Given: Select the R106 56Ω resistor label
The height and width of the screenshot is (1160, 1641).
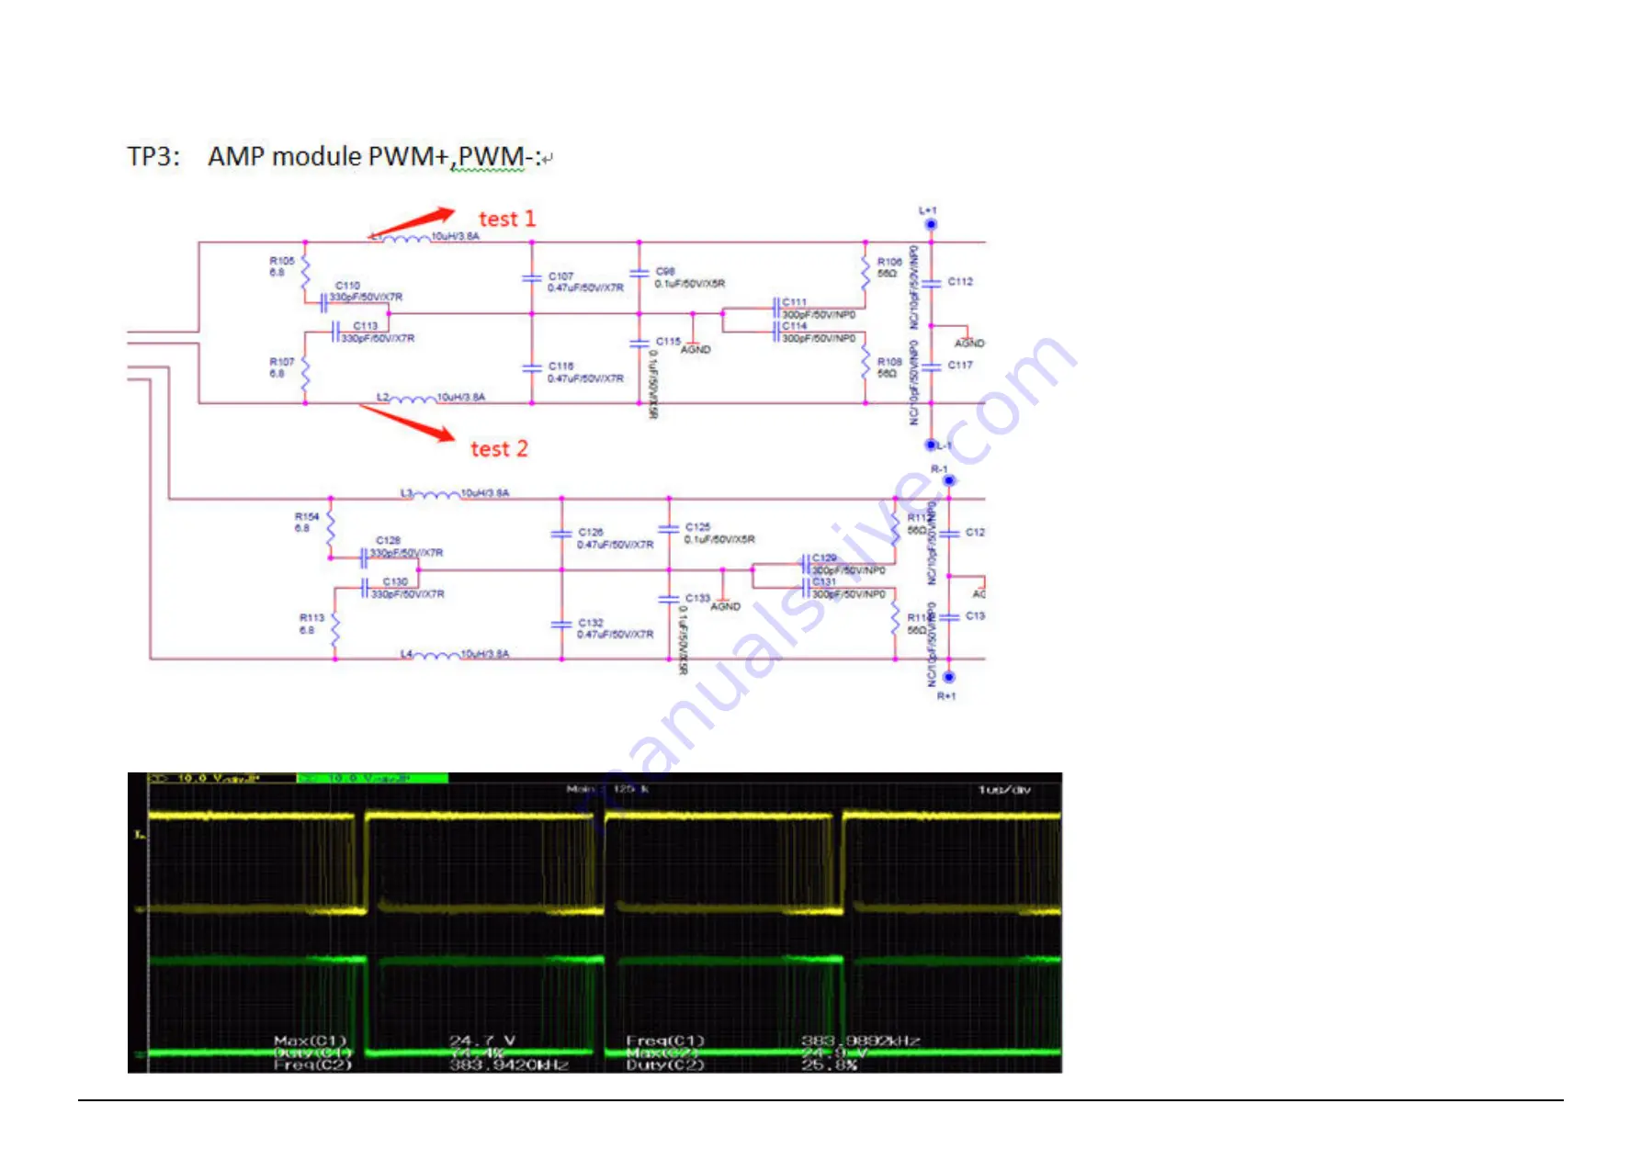Looking at the screenshot, I should click(x=889, y=267).
